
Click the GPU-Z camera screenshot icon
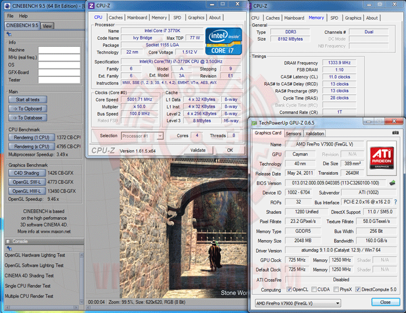coord(395,133)
